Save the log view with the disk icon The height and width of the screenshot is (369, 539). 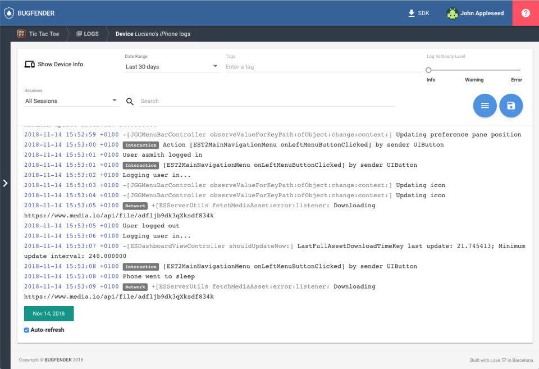(511, 106)
